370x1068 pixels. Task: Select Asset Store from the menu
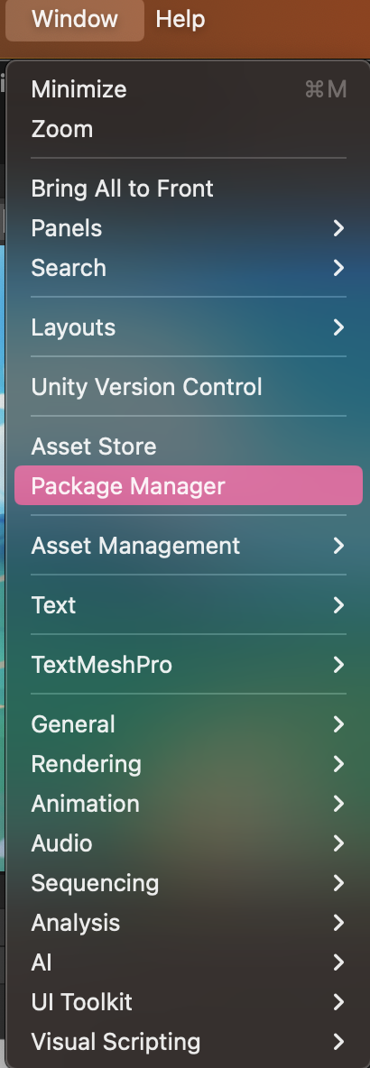tap(188, 447)
